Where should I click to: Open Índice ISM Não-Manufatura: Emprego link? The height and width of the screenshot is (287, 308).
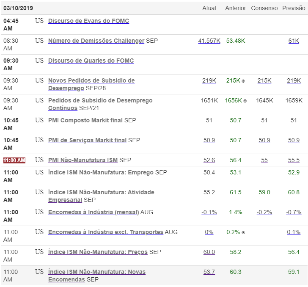coord(101,172)
